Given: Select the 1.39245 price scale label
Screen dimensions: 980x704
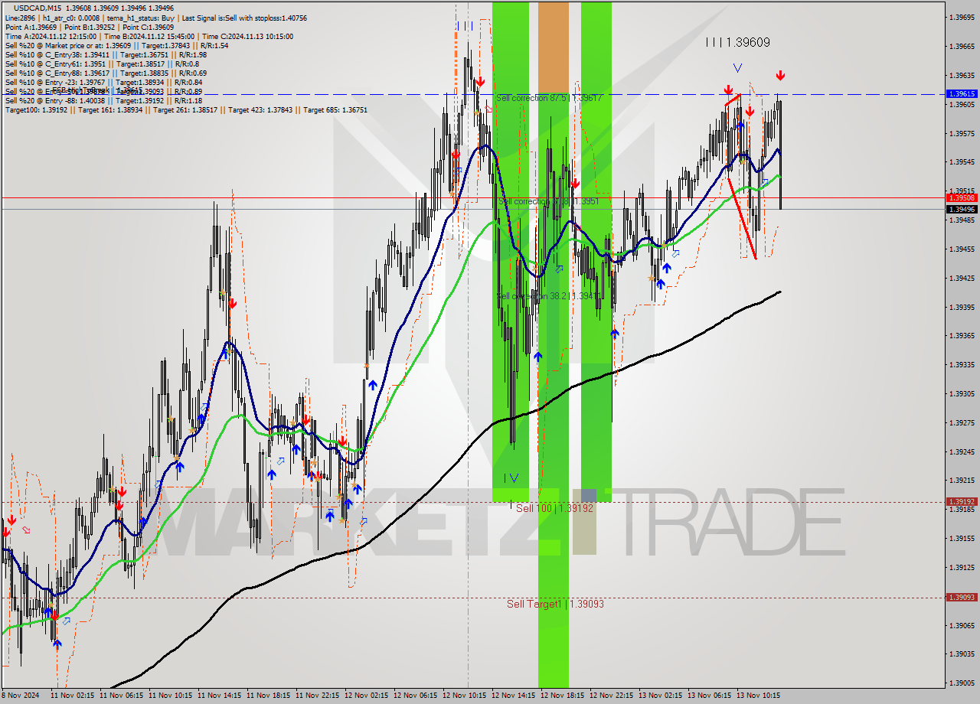Looking at the screenshot, I should point(962,451).
